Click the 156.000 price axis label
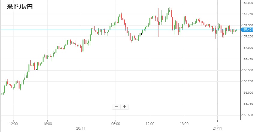 pos(246,92)
